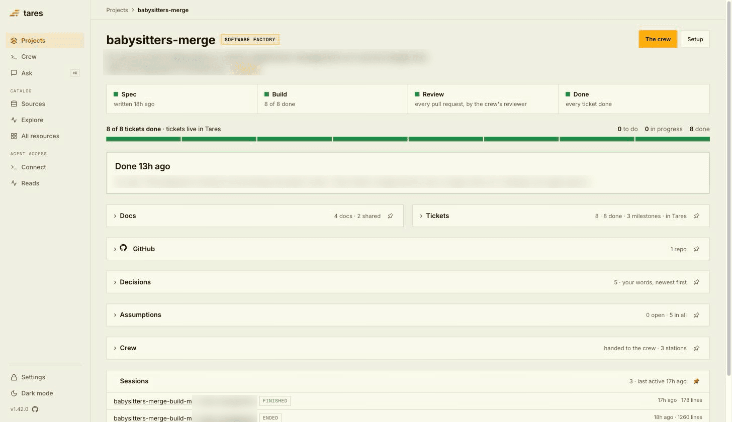Viewport: 732px width, 422px height.
Task: Open the Projects stack icon in sidebar
Action: (x=14, y=41)
